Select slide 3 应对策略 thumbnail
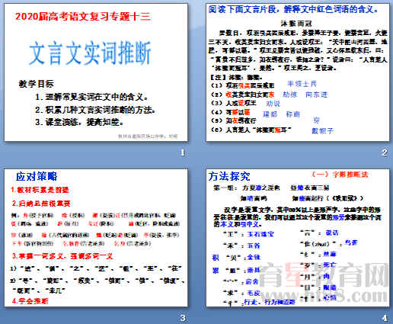 pyautogui.click(x=96, y=237)
